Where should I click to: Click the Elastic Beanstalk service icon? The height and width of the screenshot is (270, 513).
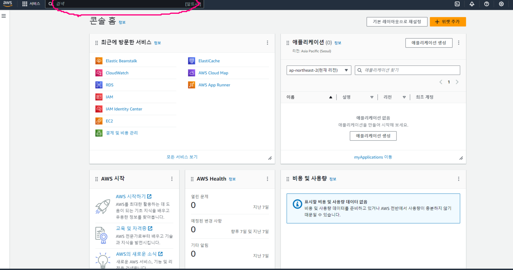tap(99, 61)
